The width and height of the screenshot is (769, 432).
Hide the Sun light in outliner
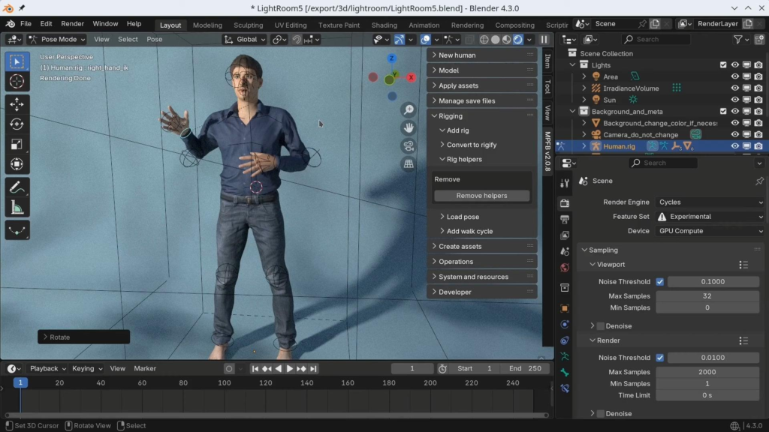(735, 100)
